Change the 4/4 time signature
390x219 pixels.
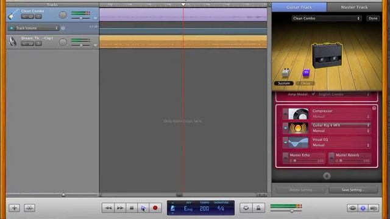[x=221, y=208]
